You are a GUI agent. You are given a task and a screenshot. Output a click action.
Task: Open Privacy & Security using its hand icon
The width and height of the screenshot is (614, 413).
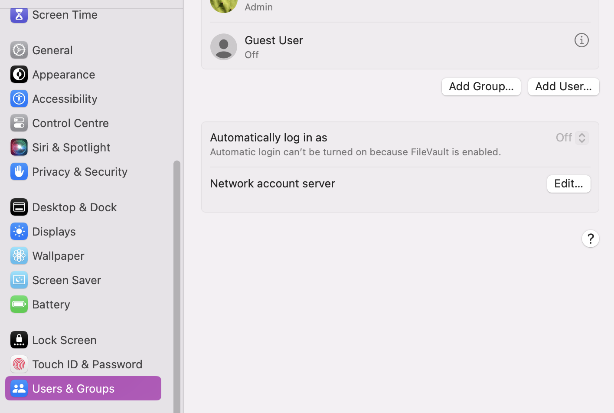point(19,171)
